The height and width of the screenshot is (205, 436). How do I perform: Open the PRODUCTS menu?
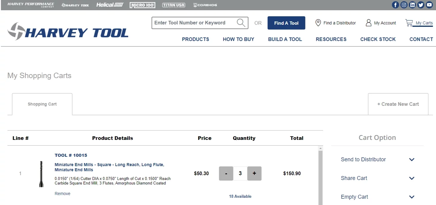click(x=195, y=39)
